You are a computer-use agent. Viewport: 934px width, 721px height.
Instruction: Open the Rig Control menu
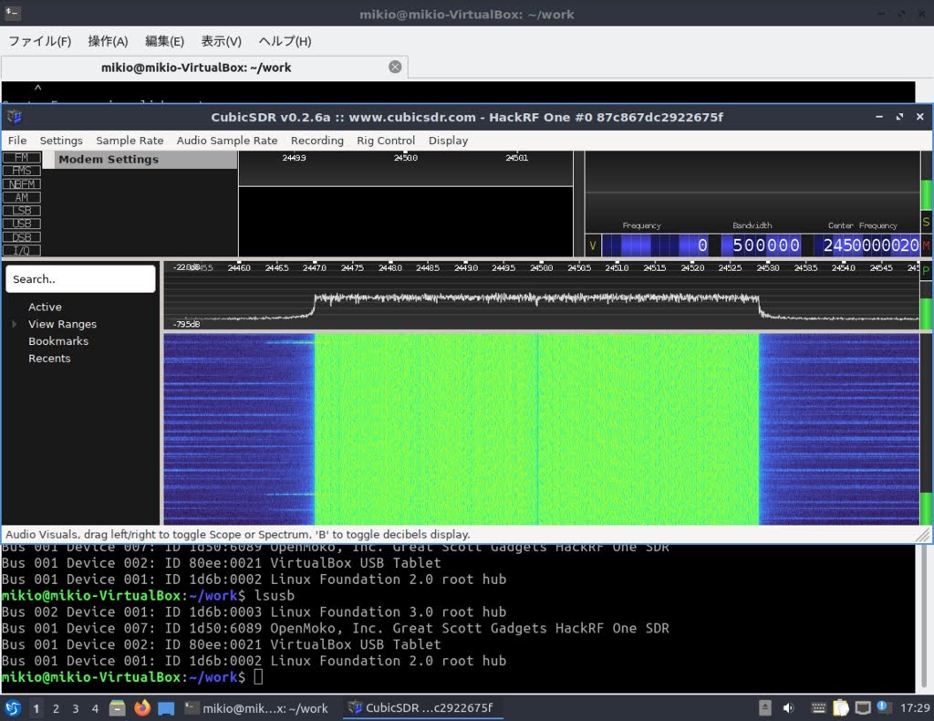click(x=385, y=141)
